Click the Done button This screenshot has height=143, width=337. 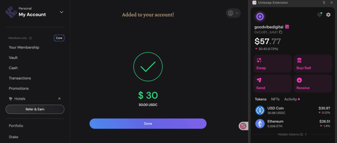[148, 124]
